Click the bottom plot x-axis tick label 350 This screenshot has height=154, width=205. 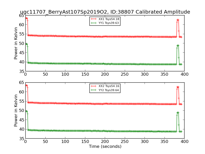(x=164, y=142)
